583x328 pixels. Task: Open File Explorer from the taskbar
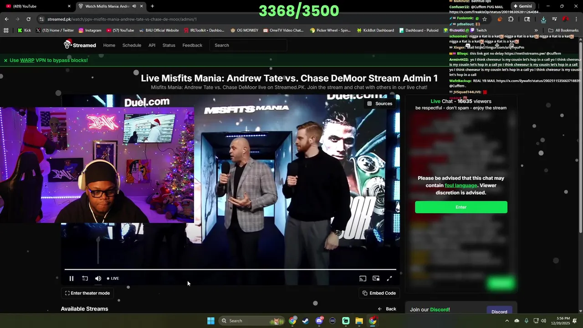click(359, 321)
